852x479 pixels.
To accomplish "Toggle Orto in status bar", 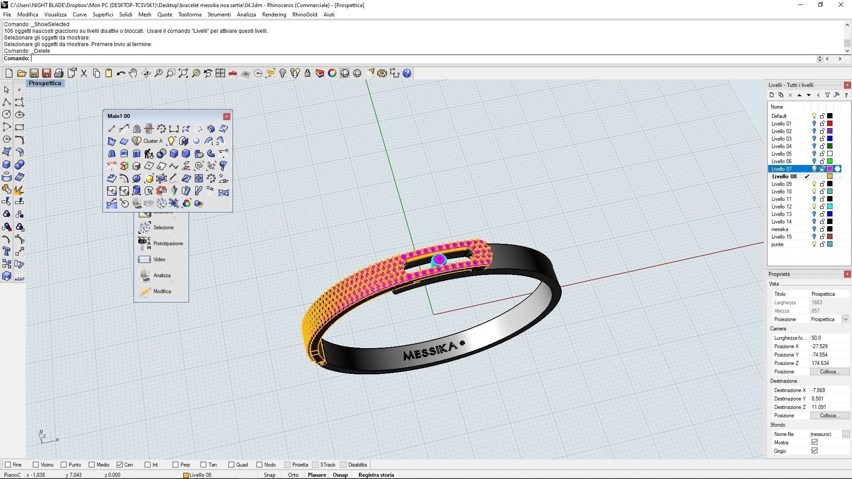I will click(x=293, y=475).
